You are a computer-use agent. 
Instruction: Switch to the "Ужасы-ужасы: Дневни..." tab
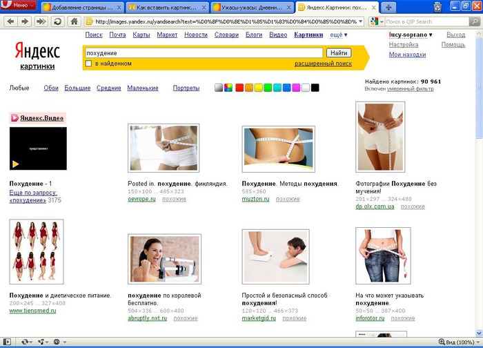point(252,7)
